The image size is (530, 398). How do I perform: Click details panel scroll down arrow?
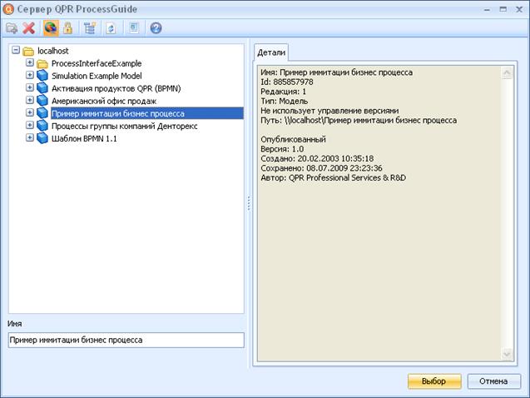point(507,354)
